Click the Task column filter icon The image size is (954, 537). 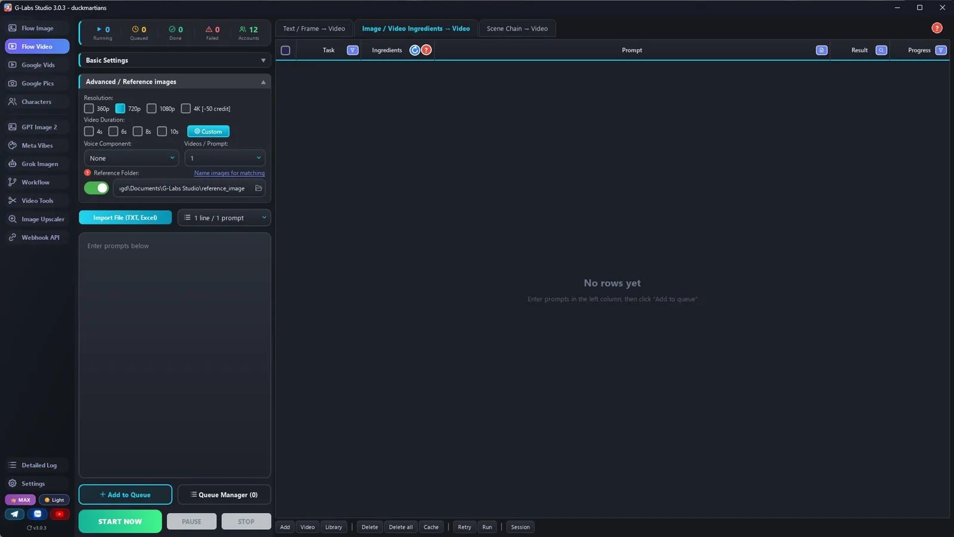point(352,50)
